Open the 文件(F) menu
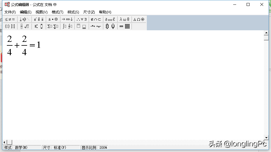The width and height of the screenshot is (271, 152). click(x=10, y=12)
